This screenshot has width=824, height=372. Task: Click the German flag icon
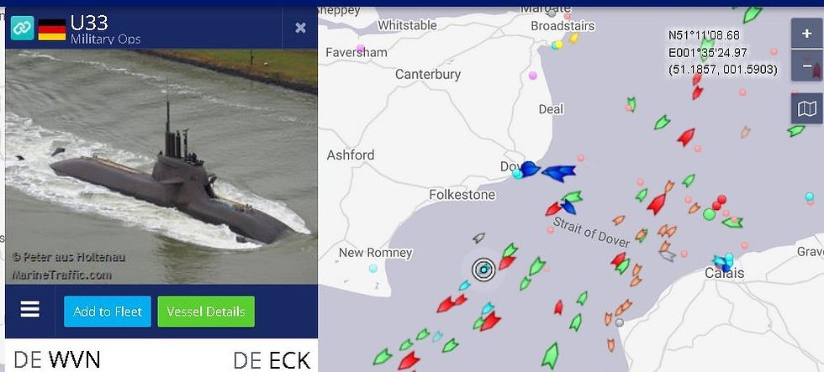52,29
